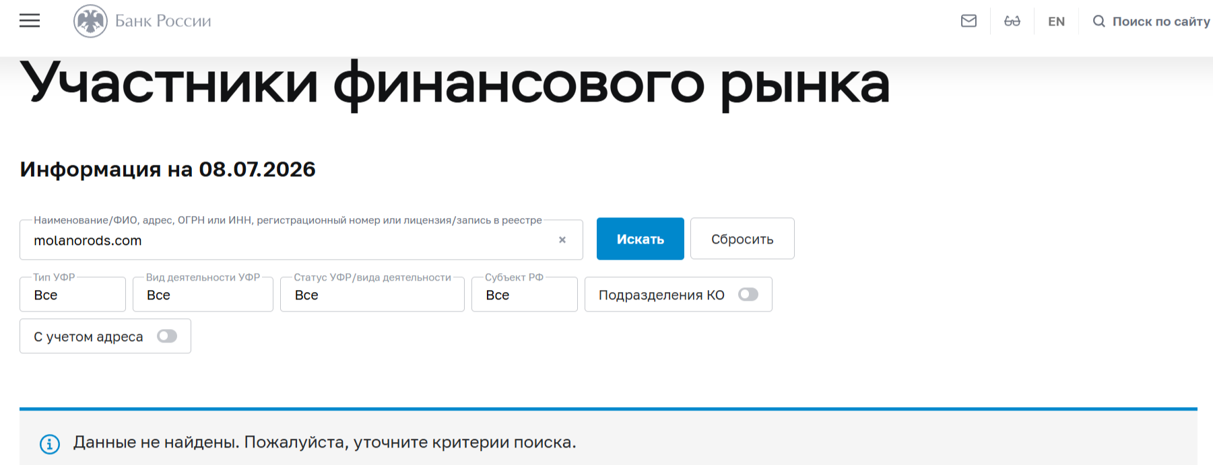Screen dimensions: 1213x465
Task: Click the Данные не найдены message text
Action: click(325, 443)
